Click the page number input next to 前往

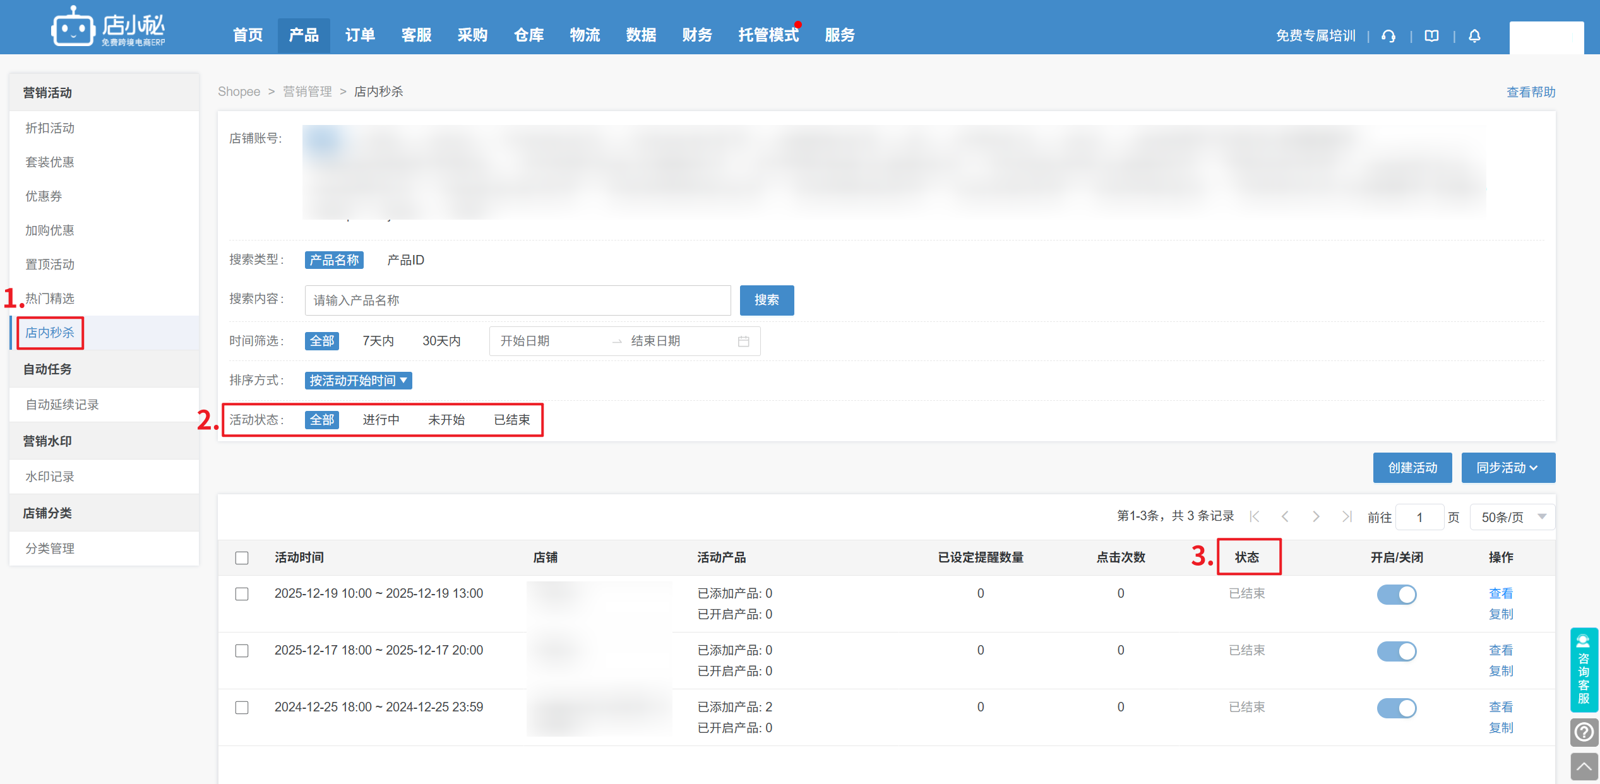point(1419,516)
